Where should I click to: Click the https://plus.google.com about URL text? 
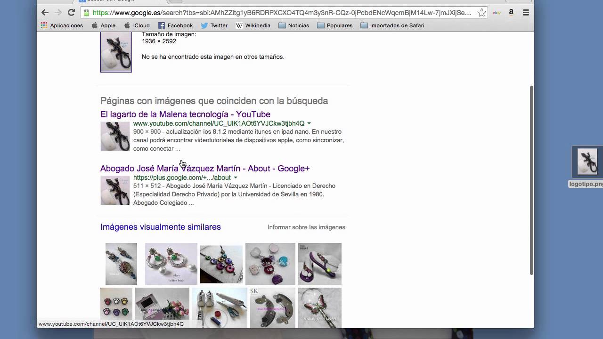[182, 178]
